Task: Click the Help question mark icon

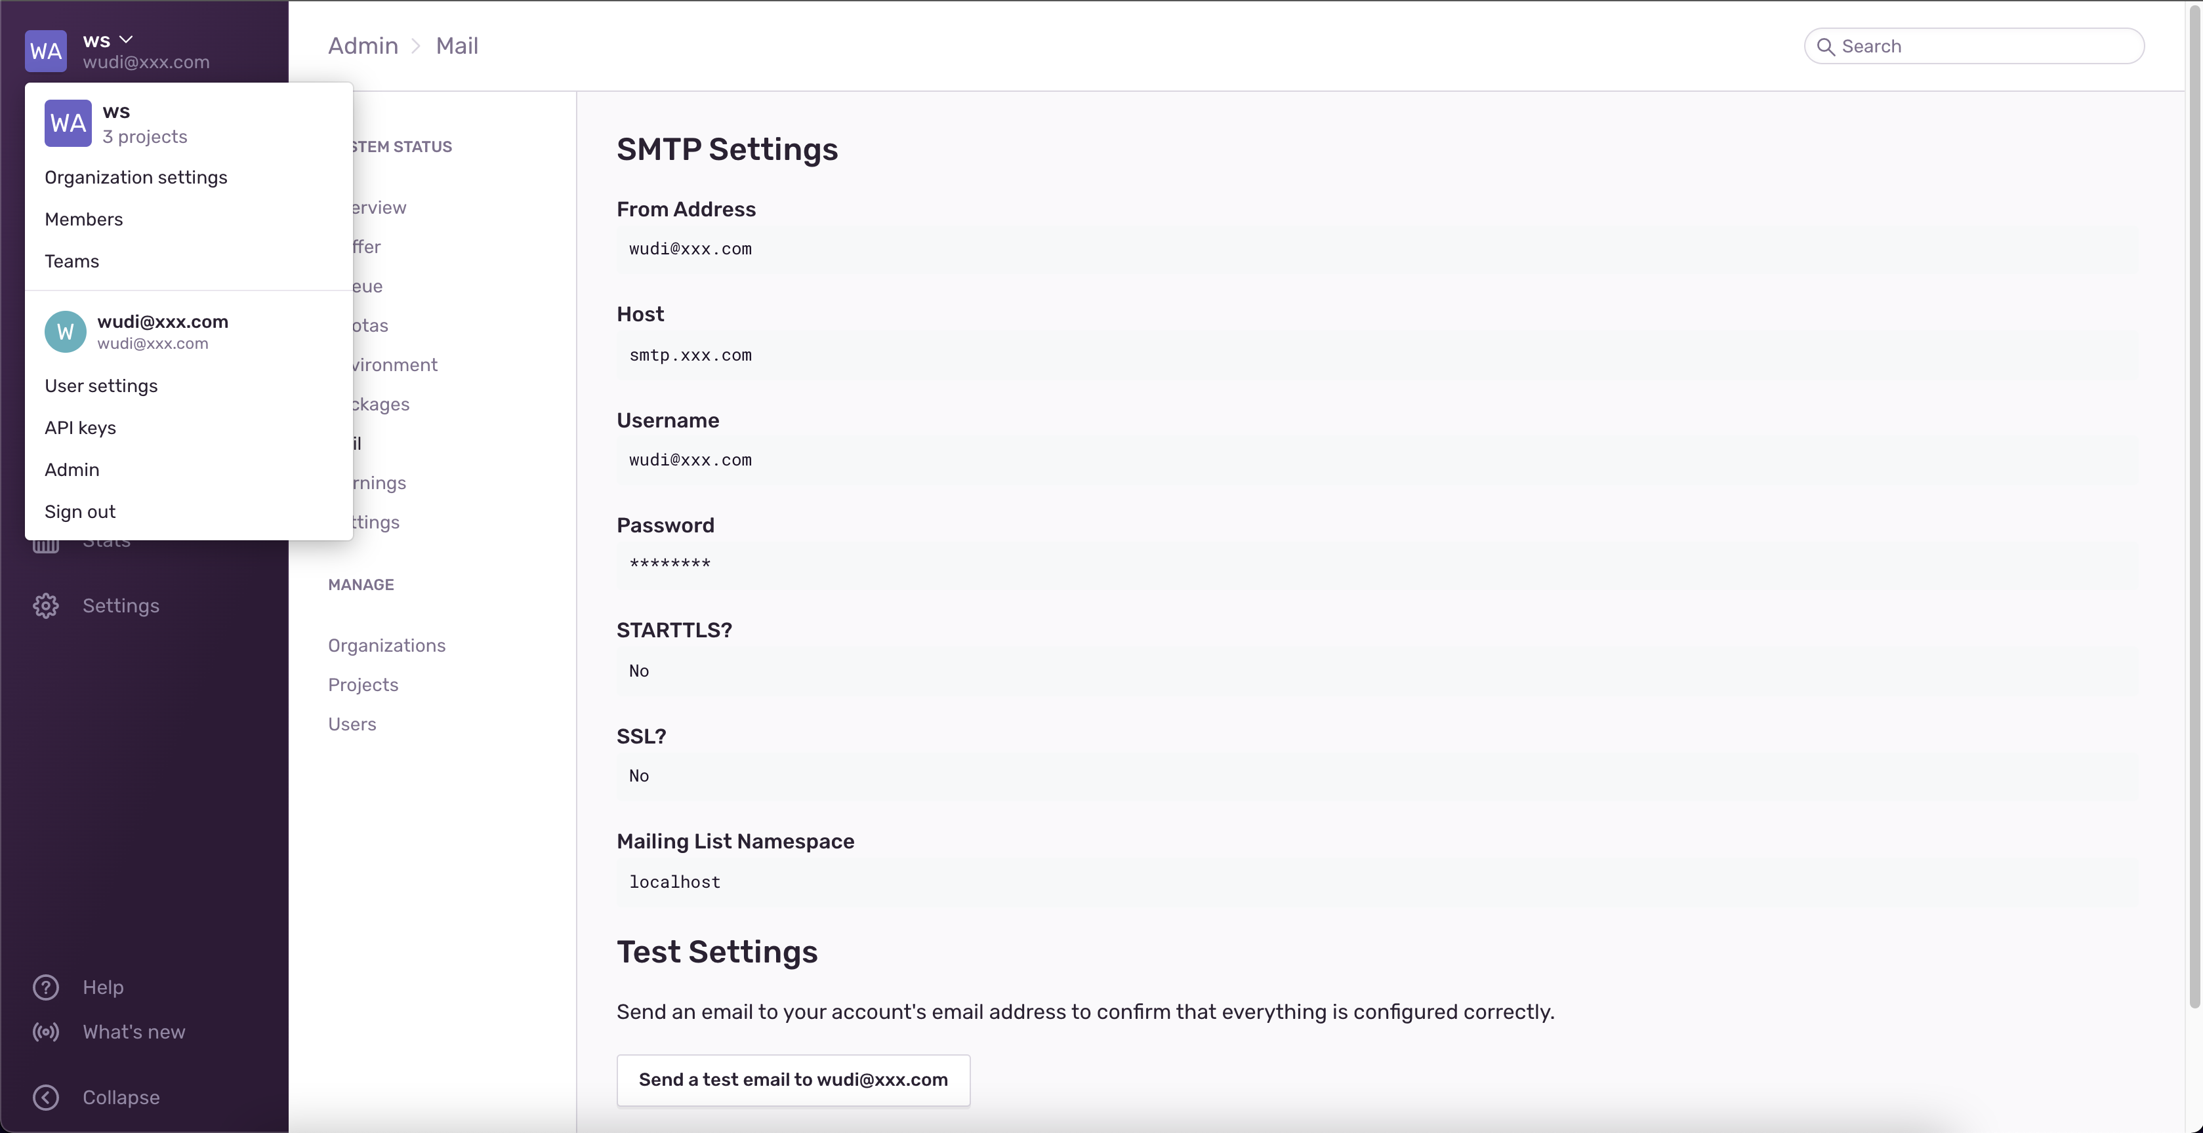Action: coord(46,987)
